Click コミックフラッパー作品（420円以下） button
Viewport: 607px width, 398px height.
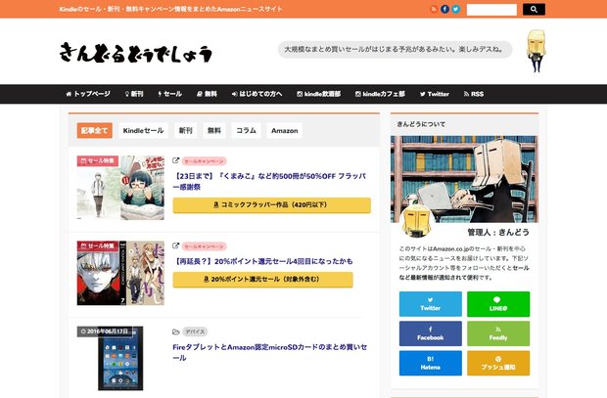coord(272,205)
